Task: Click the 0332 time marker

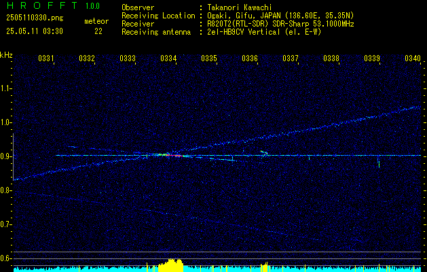Action: (x=87, y=58)
